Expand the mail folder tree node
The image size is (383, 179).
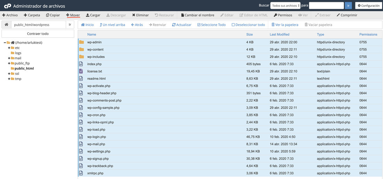9,58
